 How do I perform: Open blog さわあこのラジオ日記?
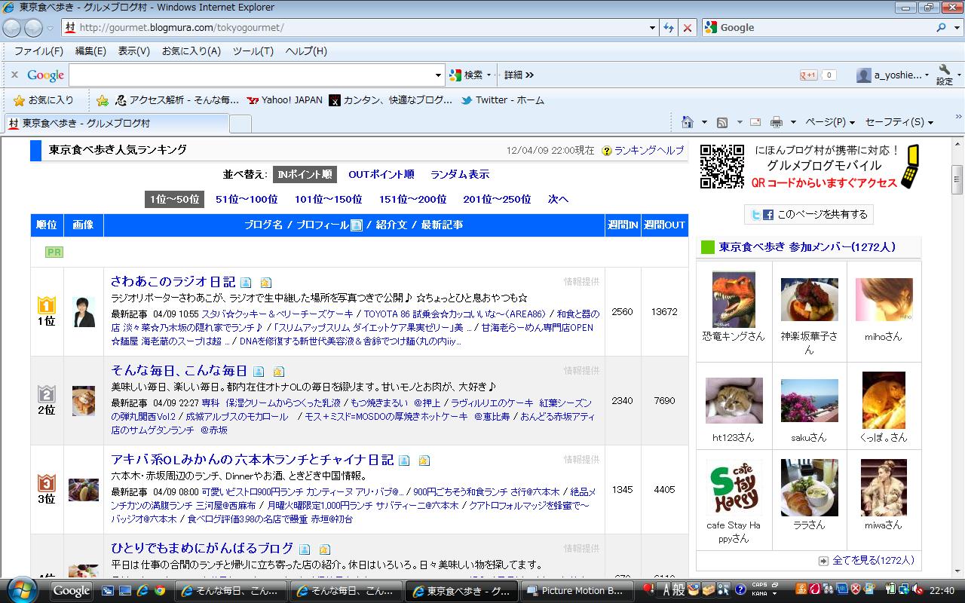pyautogui.click(x=173, y=282)
